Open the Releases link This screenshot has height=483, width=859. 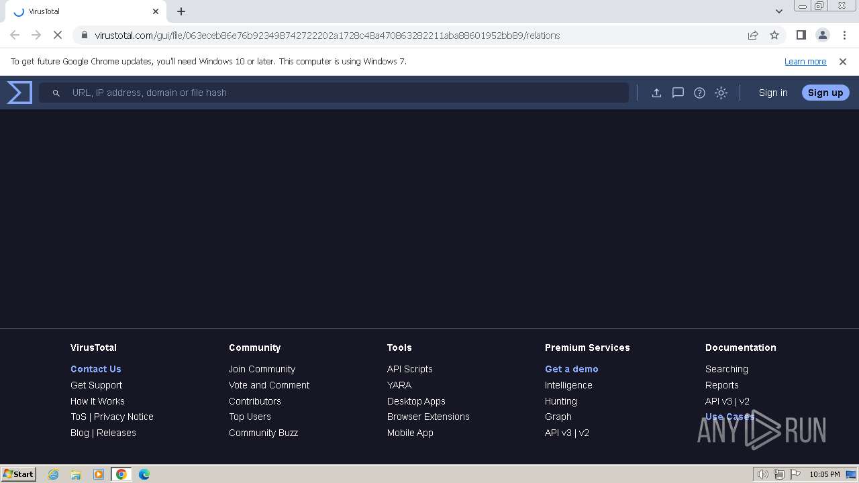tap(116, 433)
